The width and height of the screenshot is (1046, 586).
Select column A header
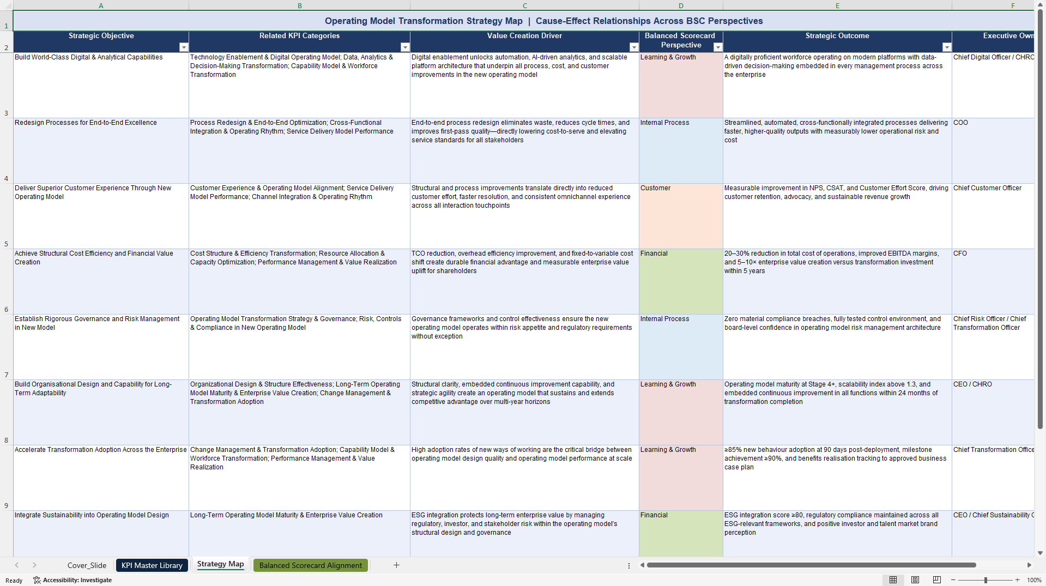click(101, 5)
